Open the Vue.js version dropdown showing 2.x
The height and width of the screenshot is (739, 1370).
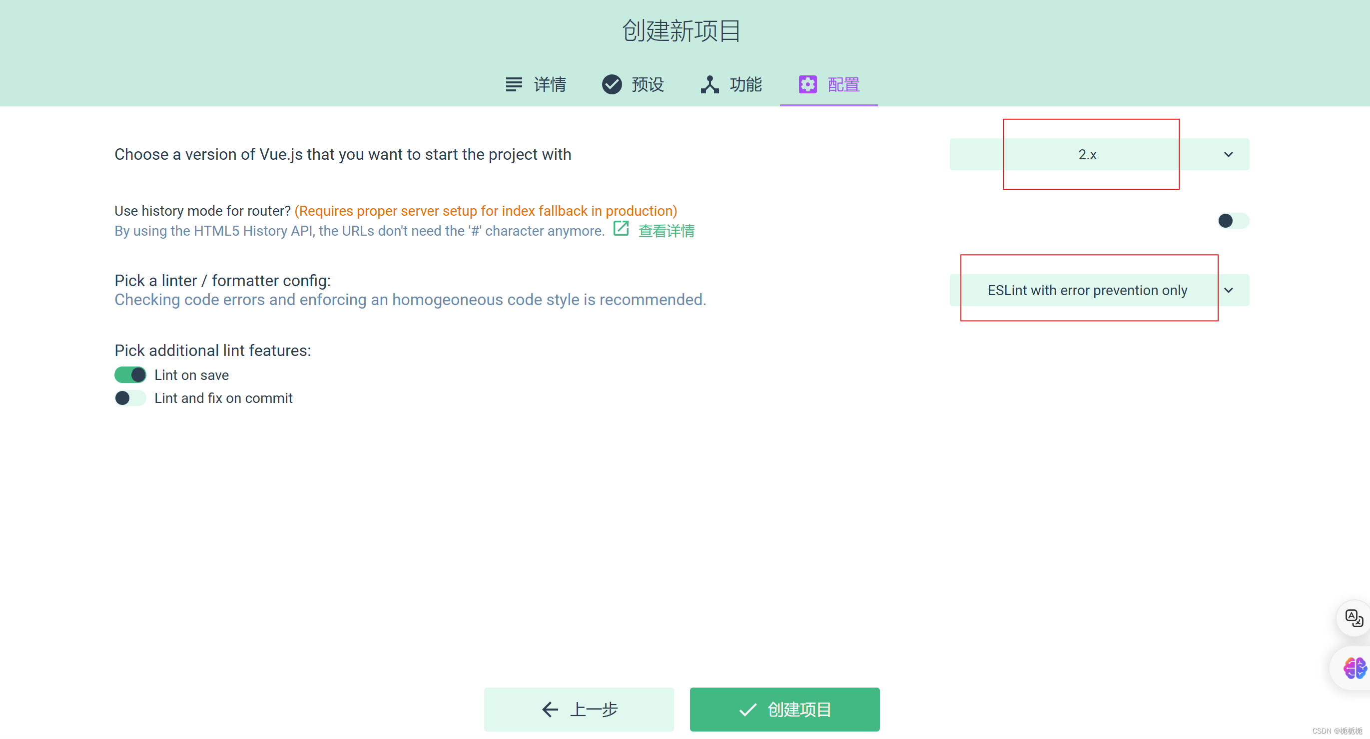coord(1099,155)
